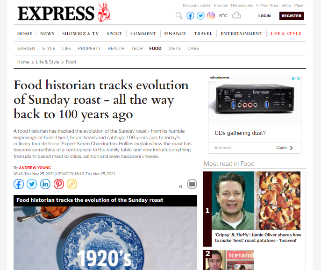Open comments via speech bubble icon
The width and height of the screenshot is (321, 270).
(x=192, y=184)
